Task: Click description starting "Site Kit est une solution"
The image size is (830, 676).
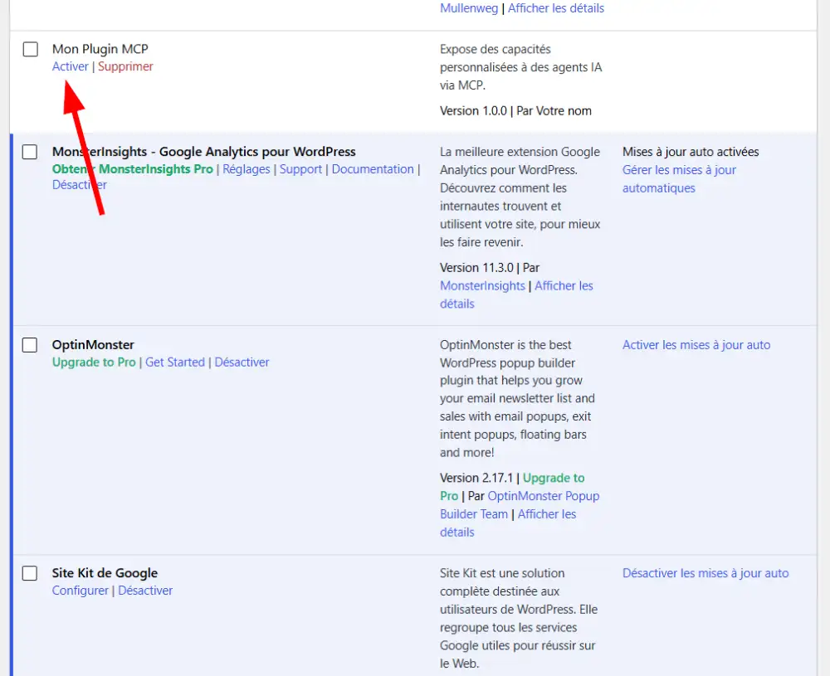Action: click(x=519, y=618)
